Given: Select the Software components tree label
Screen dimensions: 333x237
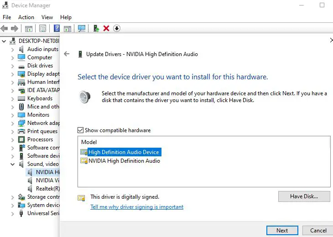Looking at the screenshot, I should click(x=43, y=148).
